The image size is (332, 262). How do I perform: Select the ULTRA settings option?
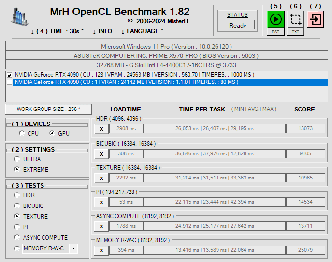pyautogui.click(x=17, y=159)
